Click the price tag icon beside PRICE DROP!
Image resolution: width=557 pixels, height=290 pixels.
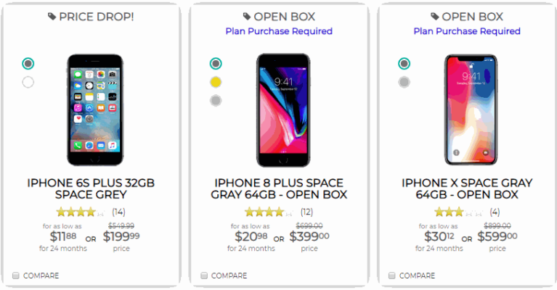(x=51, y=16)
